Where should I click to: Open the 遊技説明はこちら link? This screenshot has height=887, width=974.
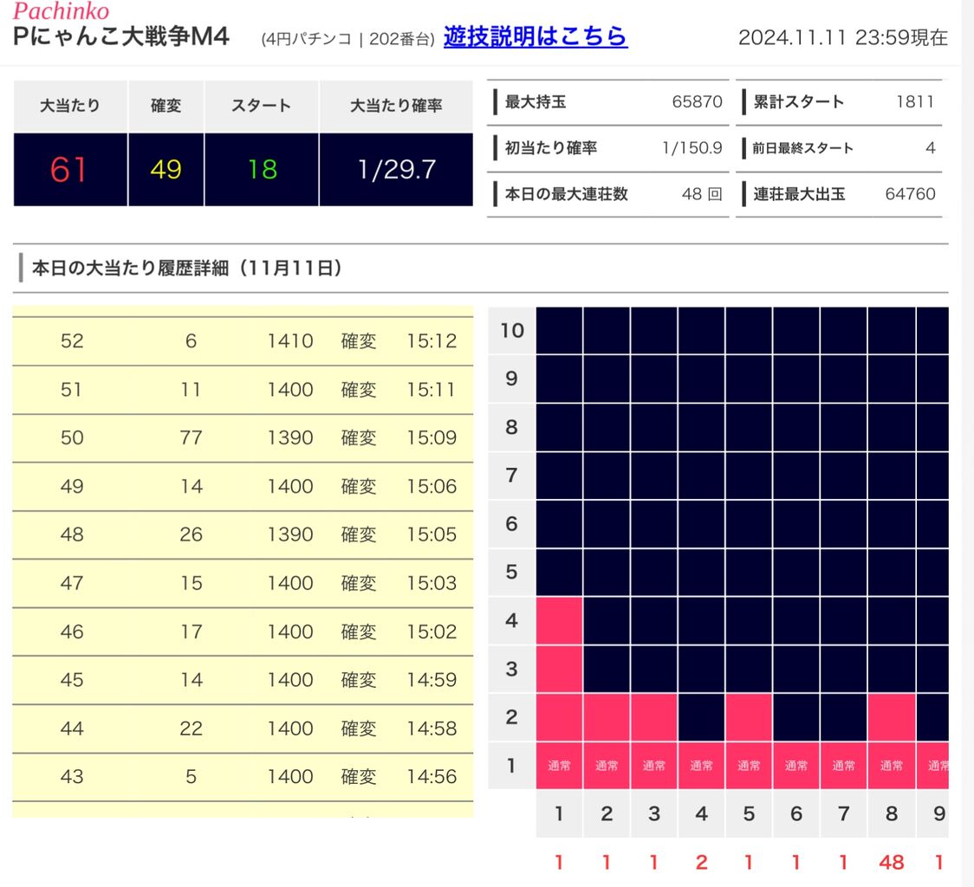[535, 37]
